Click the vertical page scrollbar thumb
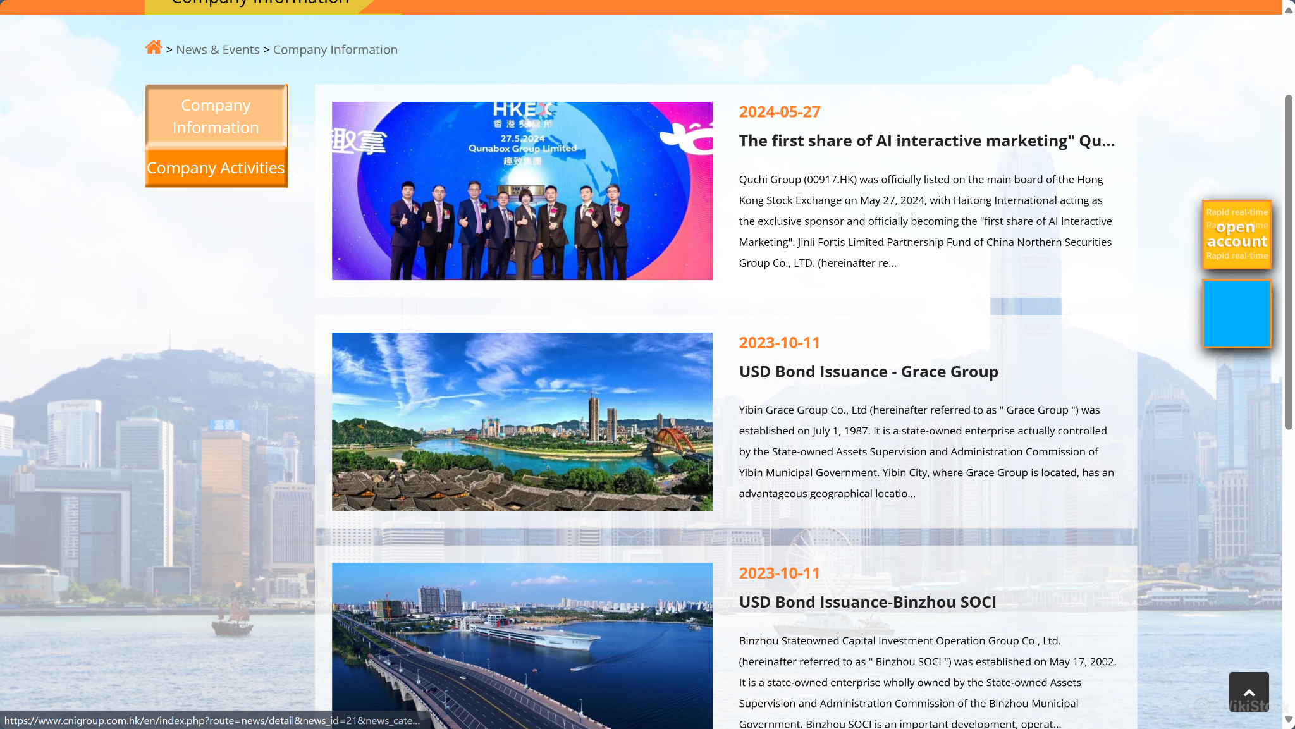 coord(1288,262)
